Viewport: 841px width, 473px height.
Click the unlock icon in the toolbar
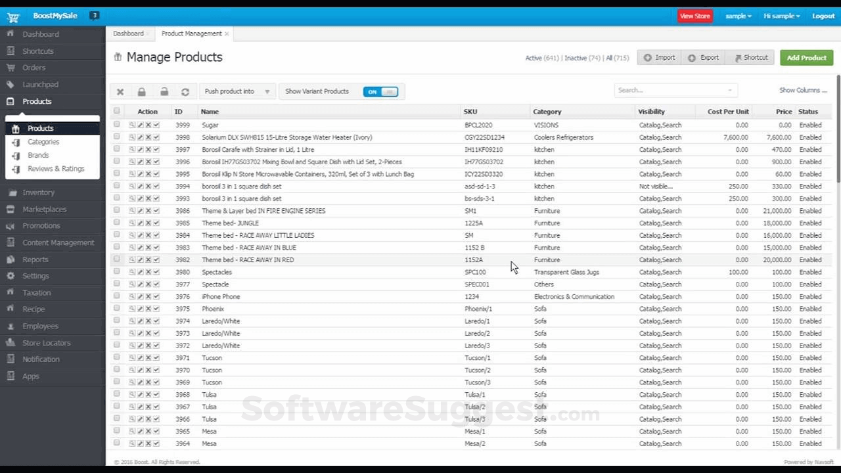tap(164, 91)
